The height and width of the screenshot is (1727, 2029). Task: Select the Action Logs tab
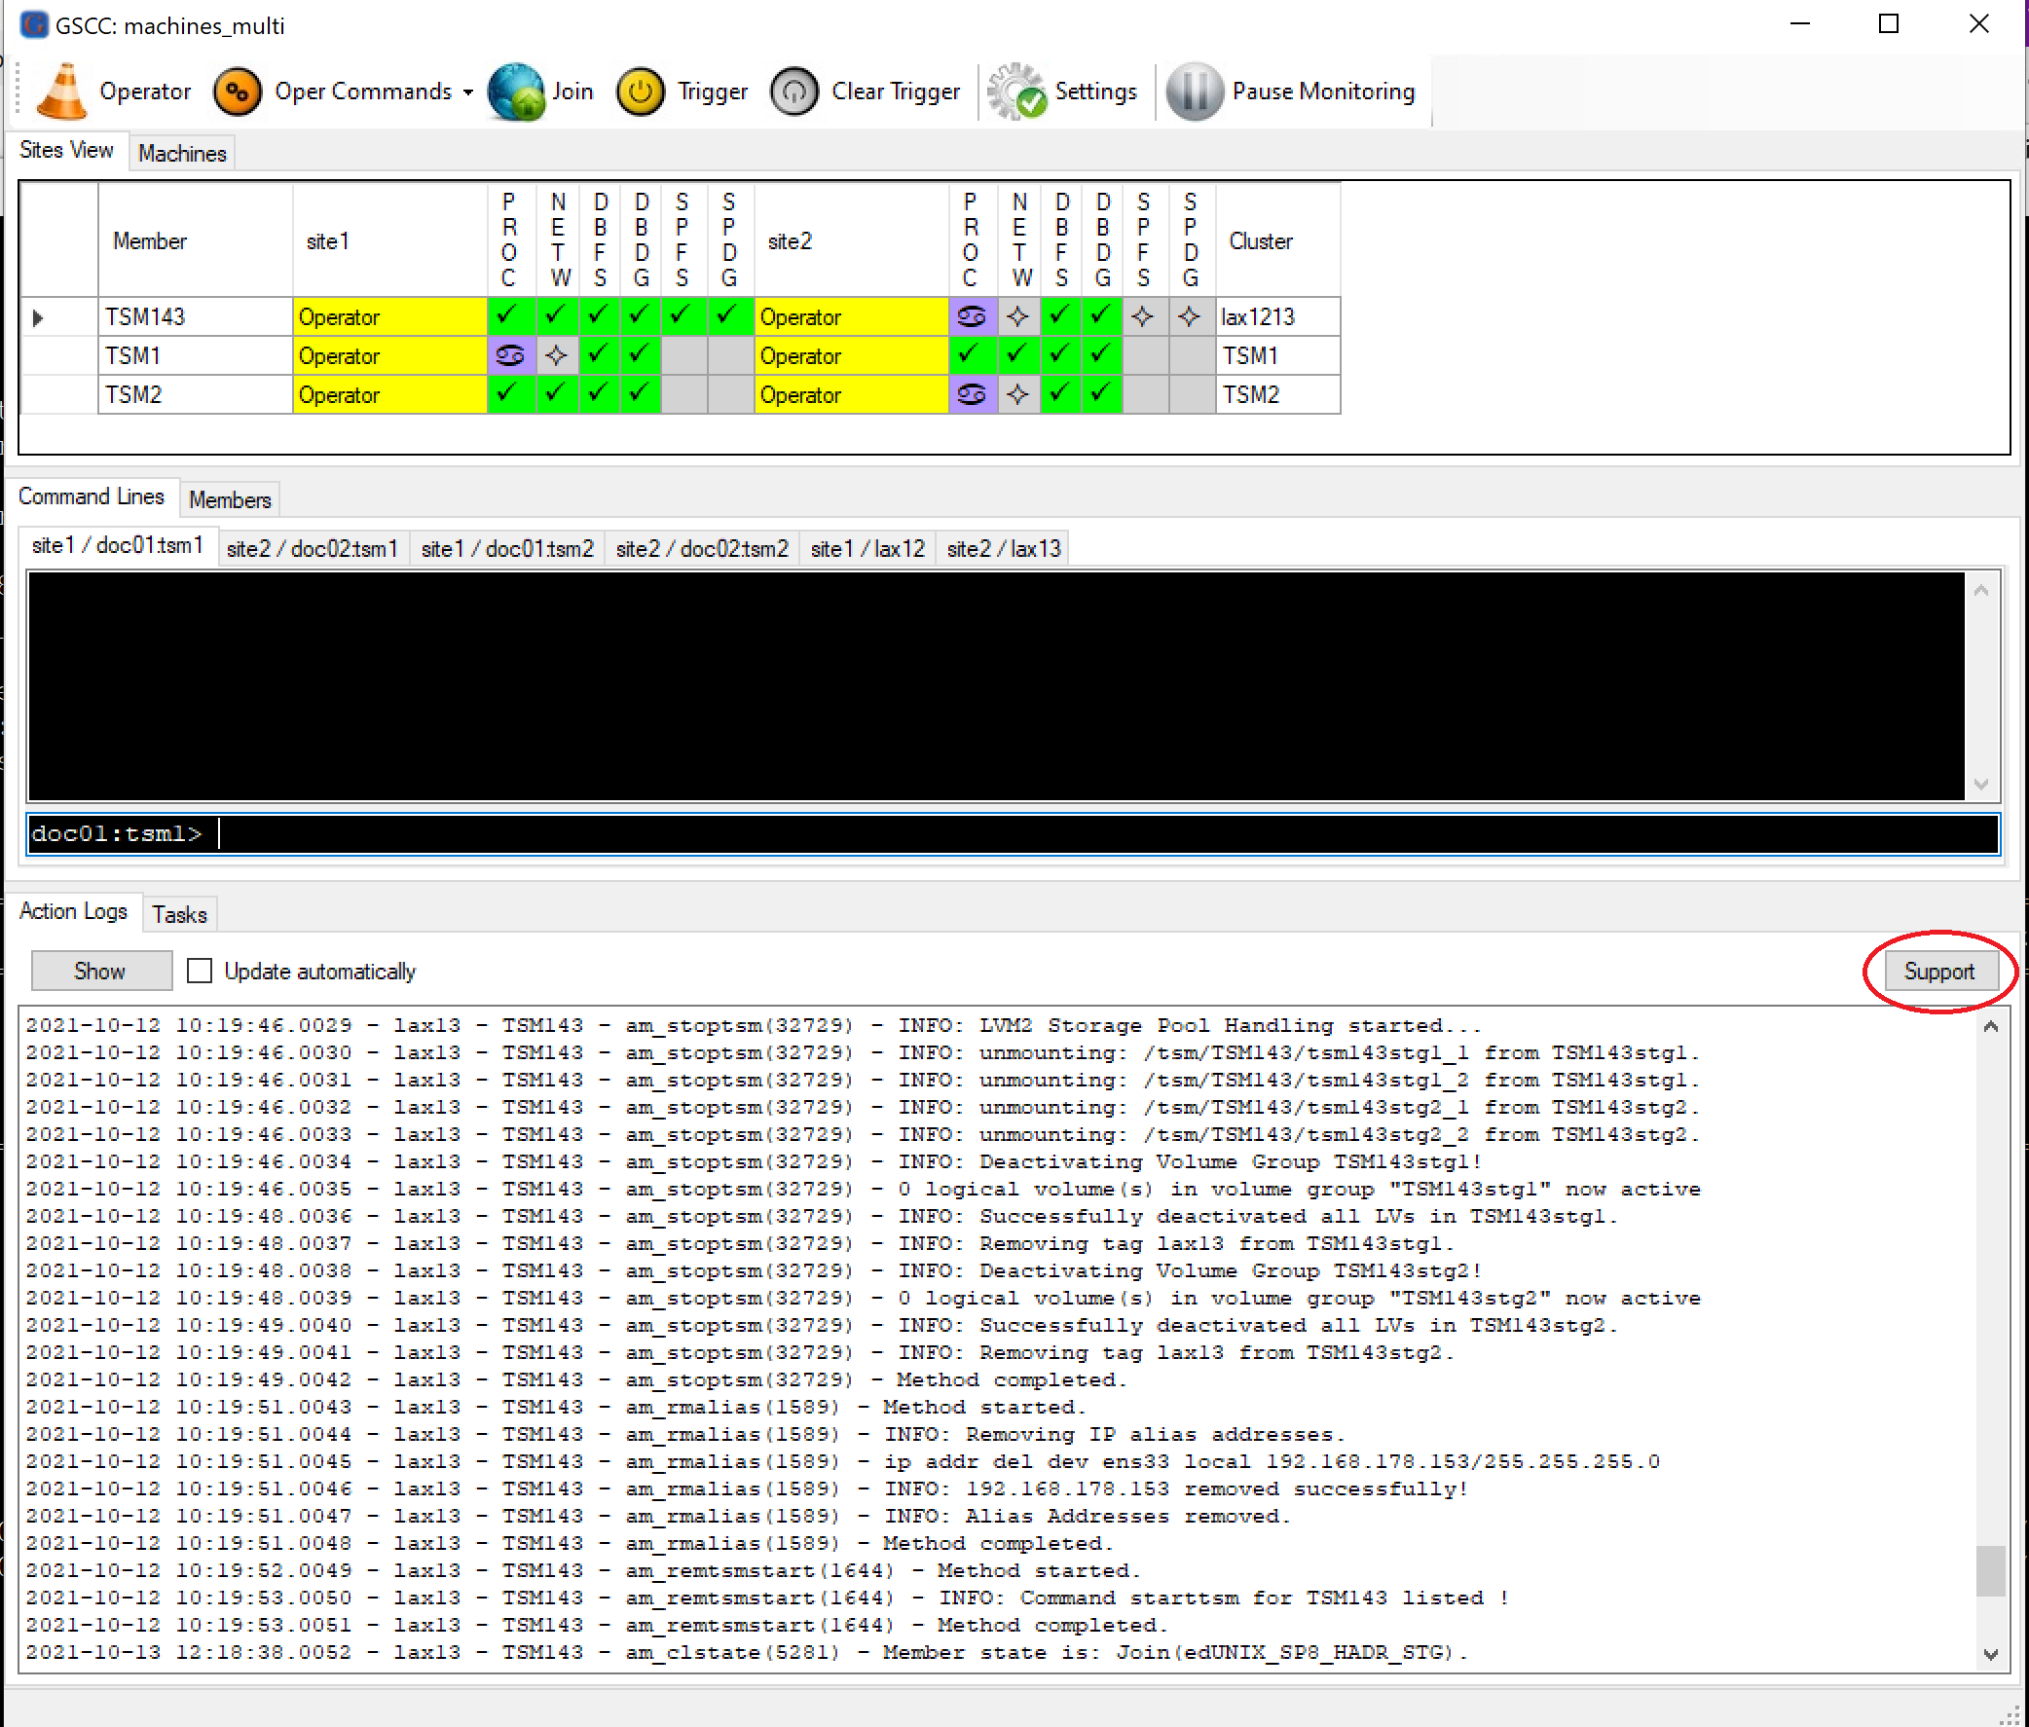[73, 911]
